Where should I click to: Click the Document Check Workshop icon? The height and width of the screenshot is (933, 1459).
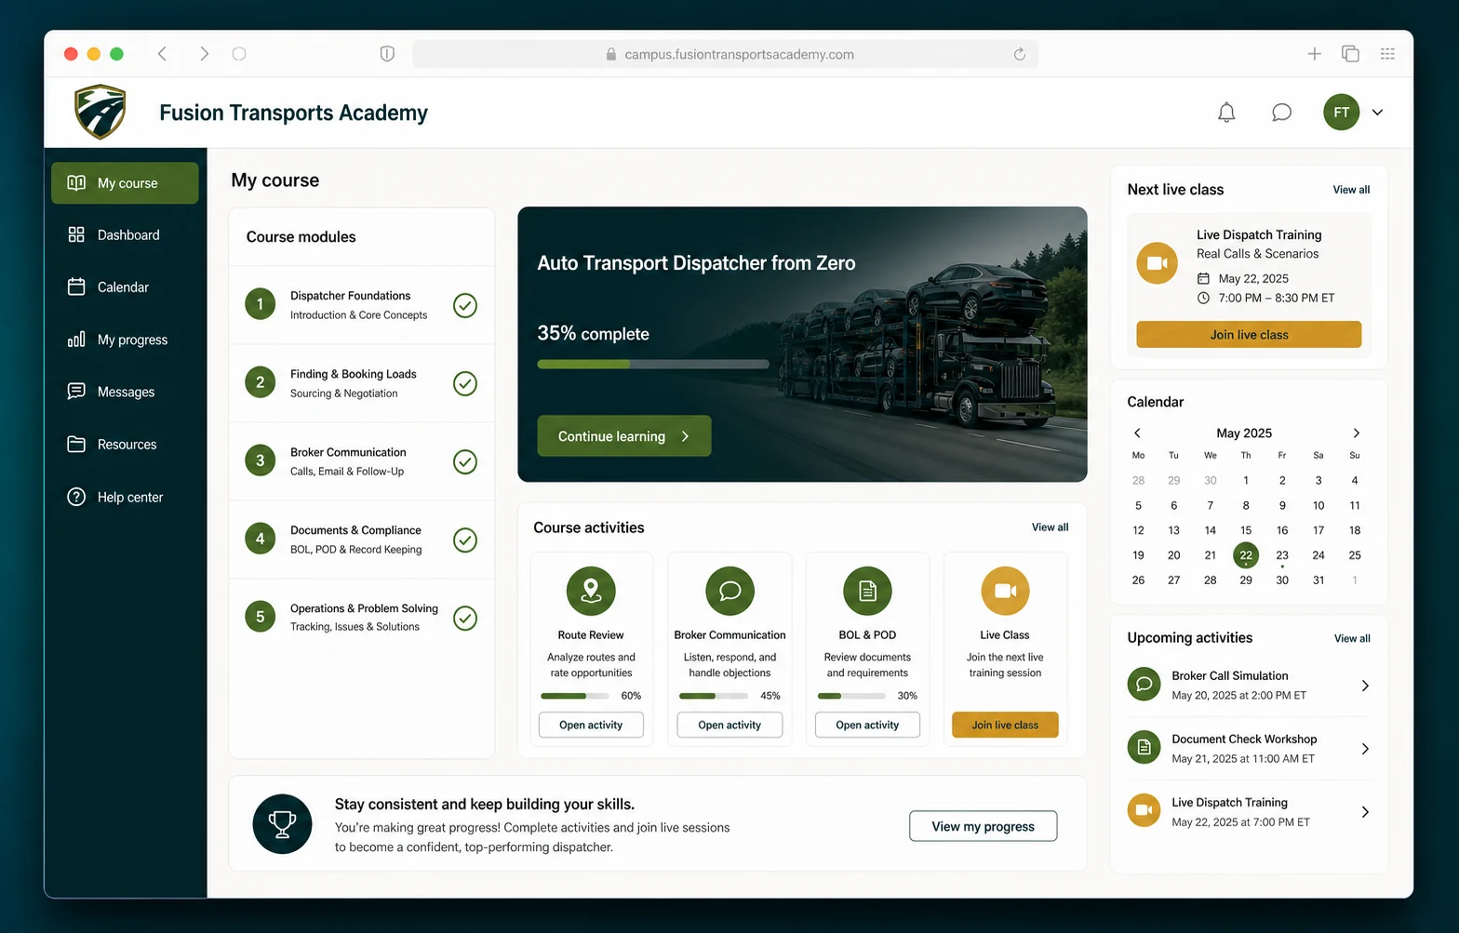1144,748
